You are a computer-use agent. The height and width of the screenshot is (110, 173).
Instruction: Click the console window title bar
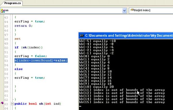tap(126, 35)
